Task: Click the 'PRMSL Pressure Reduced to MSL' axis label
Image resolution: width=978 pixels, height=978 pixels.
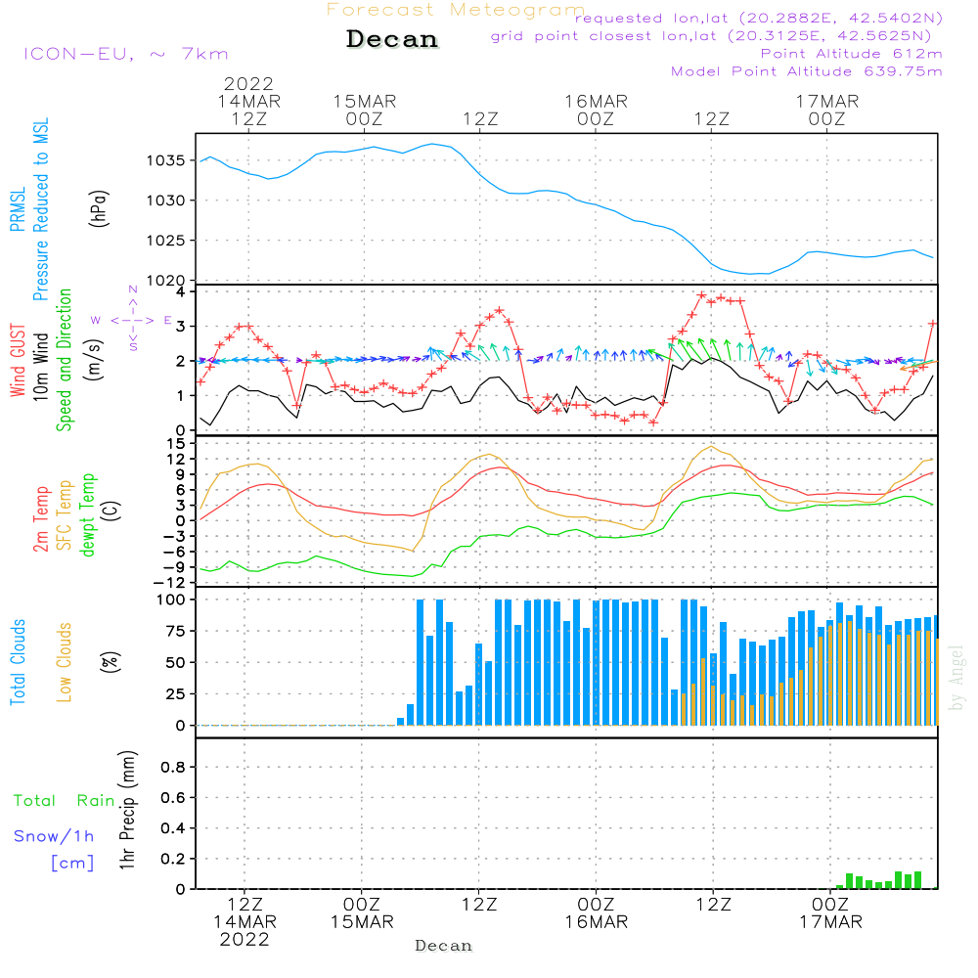Action: pos(29,209)
